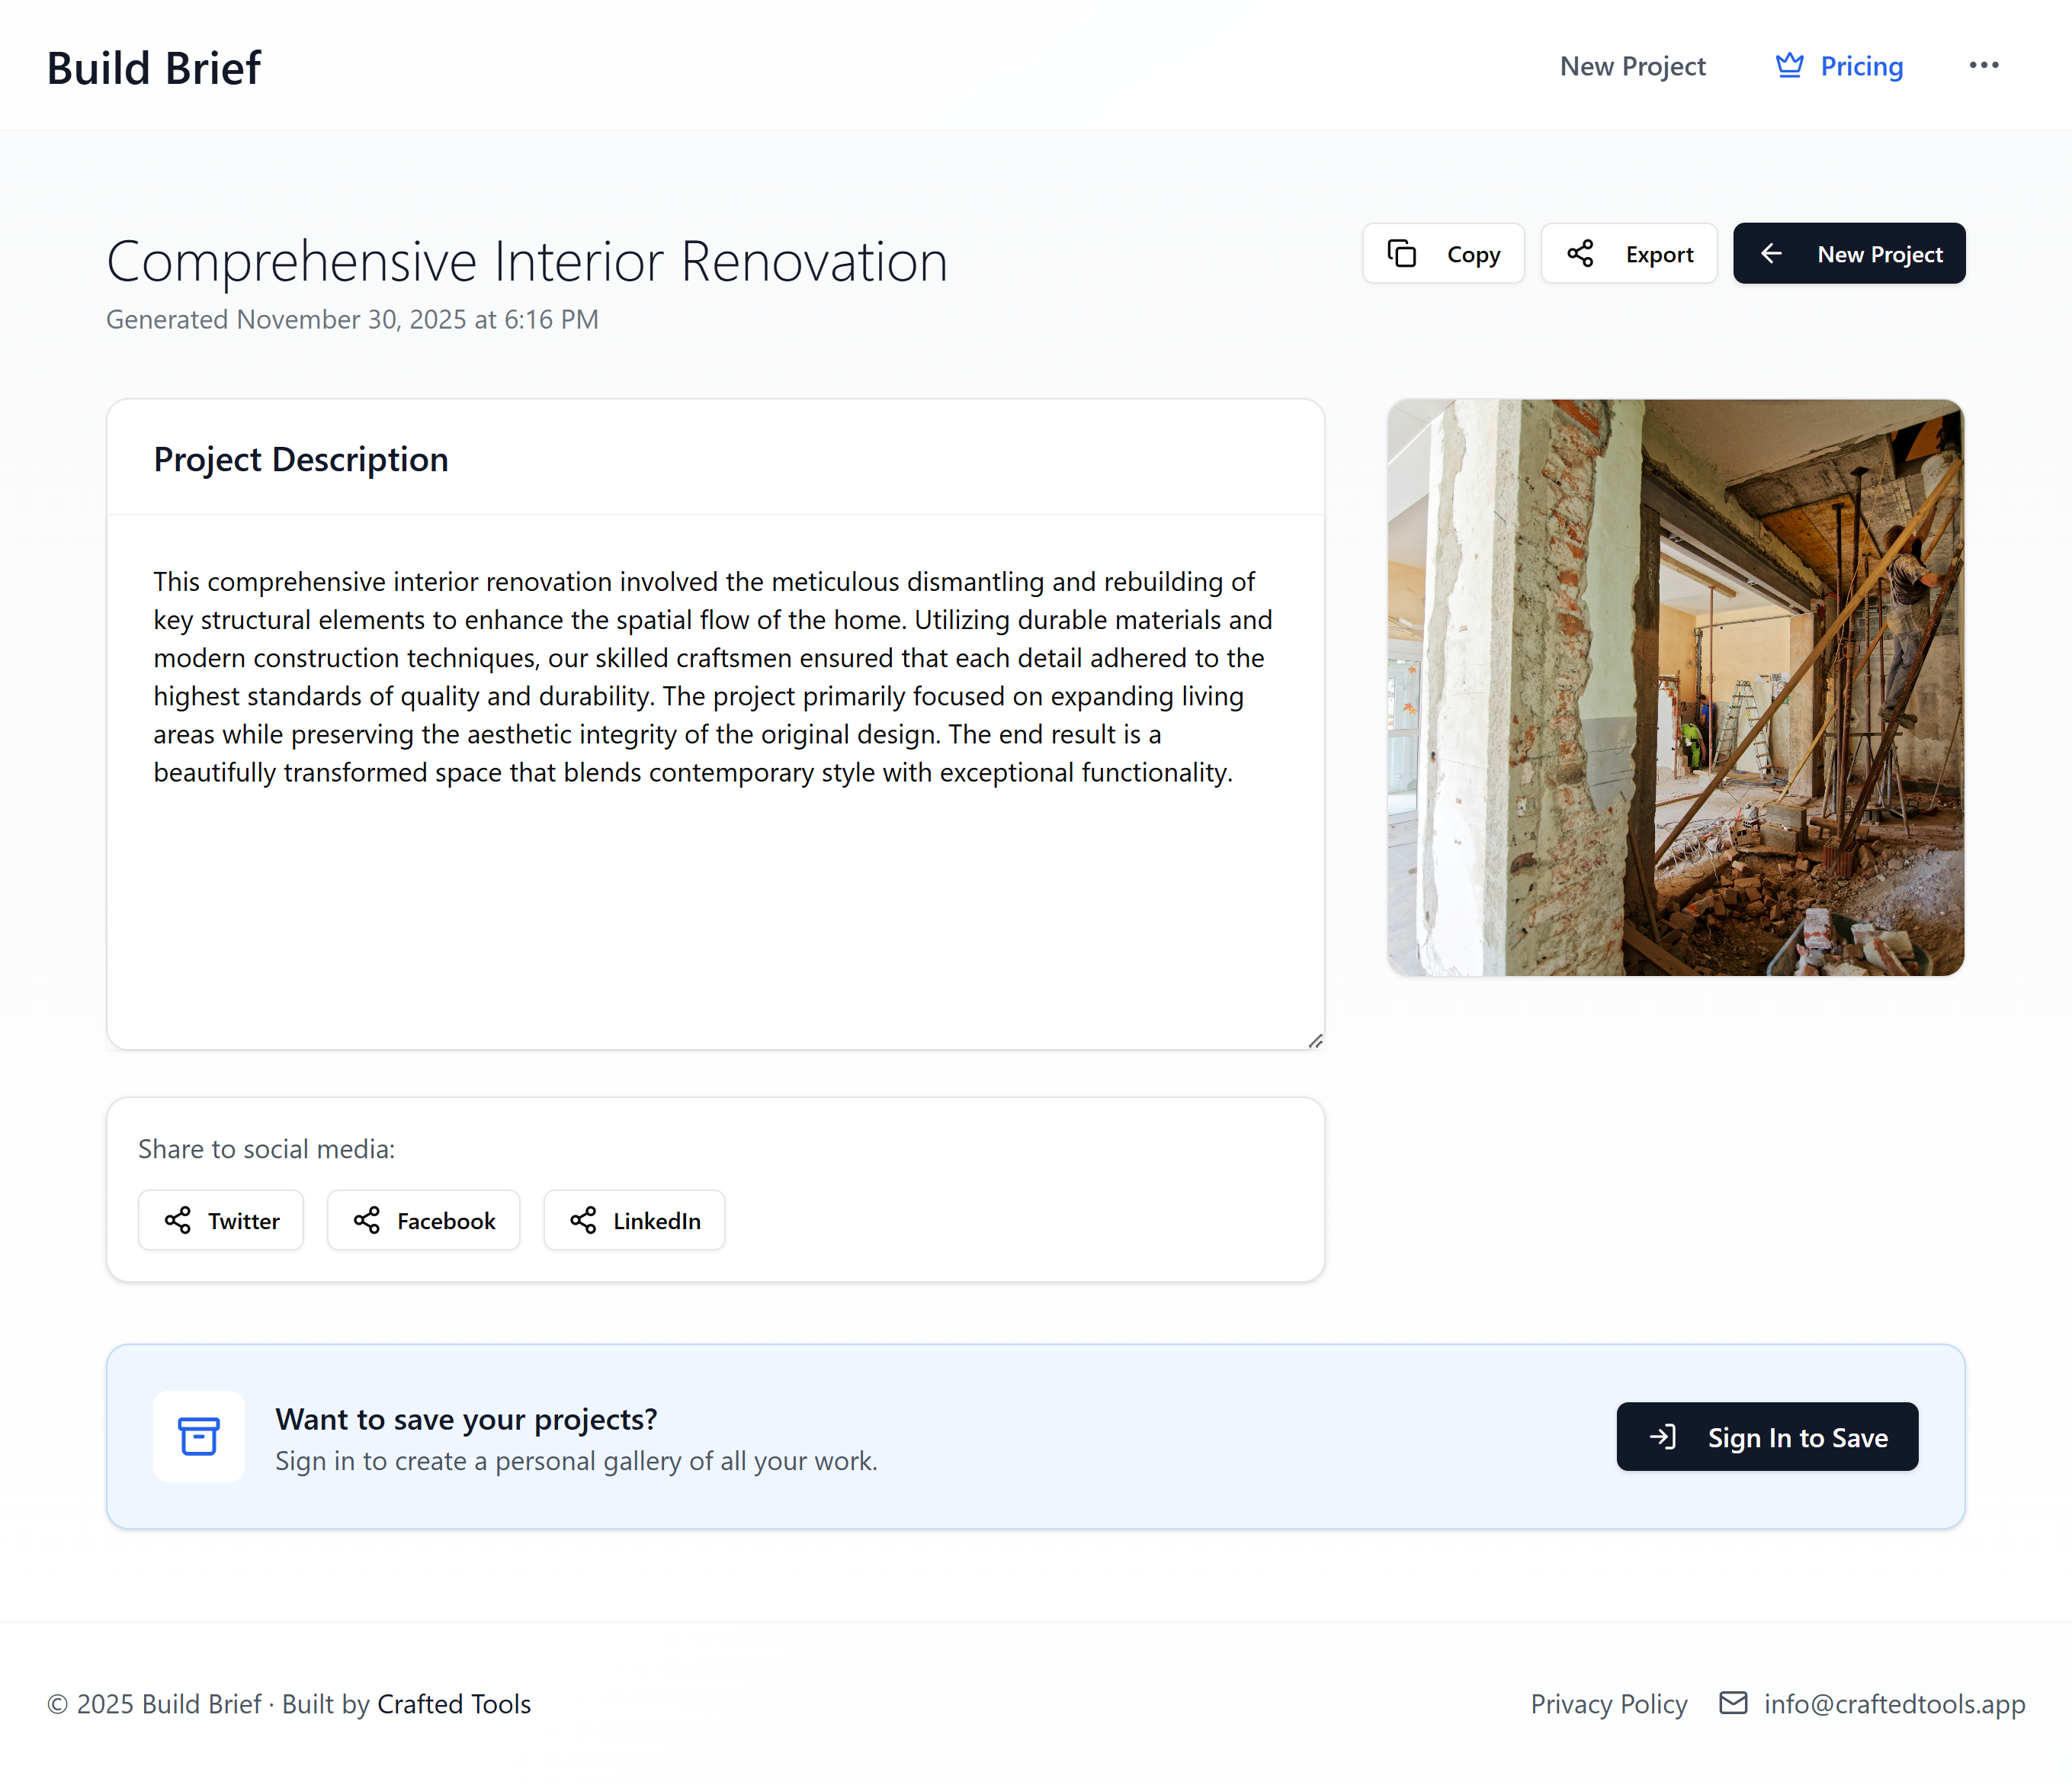Click the Crafted Tools link in the footer
The width and height of the screenshot is (2072, 1782).
(x=454, y=1704)
